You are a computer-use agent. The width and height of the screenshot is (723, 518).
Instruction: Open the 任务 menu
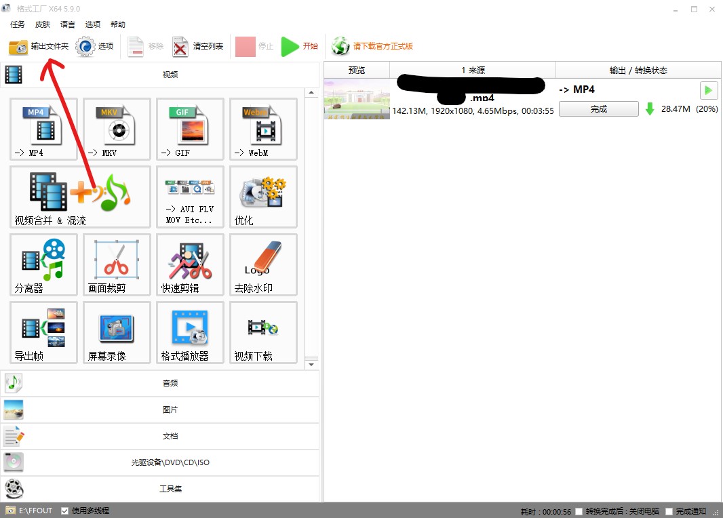[18, 24]
